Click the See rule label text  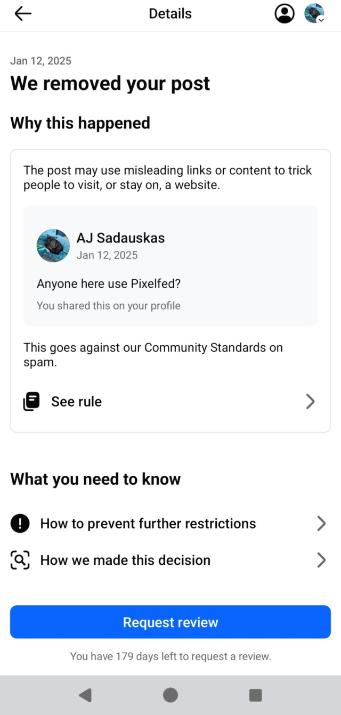[x=76, y=401]
